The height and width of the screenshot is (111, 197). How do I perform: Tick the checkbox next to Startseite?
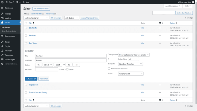pos(26,28)
